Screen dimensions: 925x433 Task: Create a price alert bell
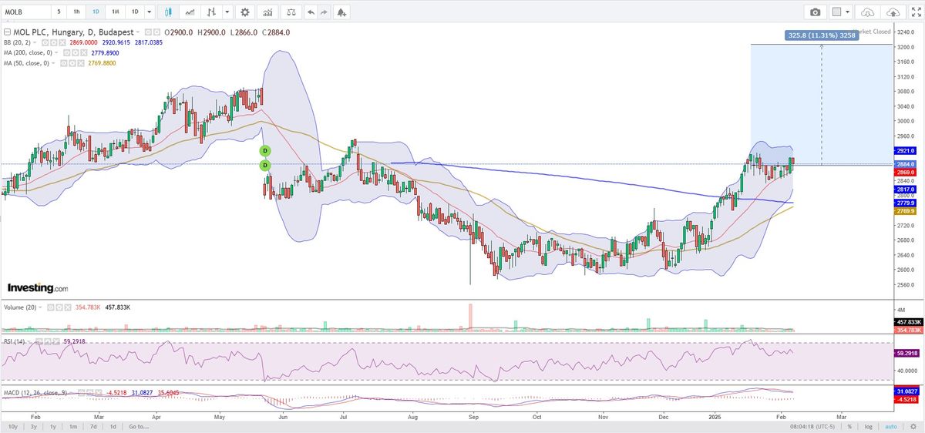point(341,12)
